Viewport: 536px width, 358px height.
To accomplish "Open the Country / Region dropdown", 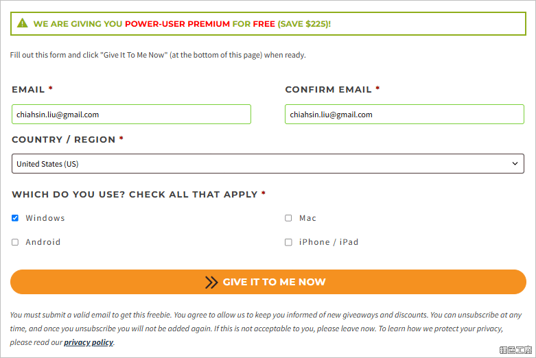I will (268, 164).
